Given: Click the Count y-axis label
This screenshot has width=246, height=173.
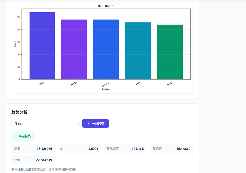Looking at the screenshot, I should point(15,44).
